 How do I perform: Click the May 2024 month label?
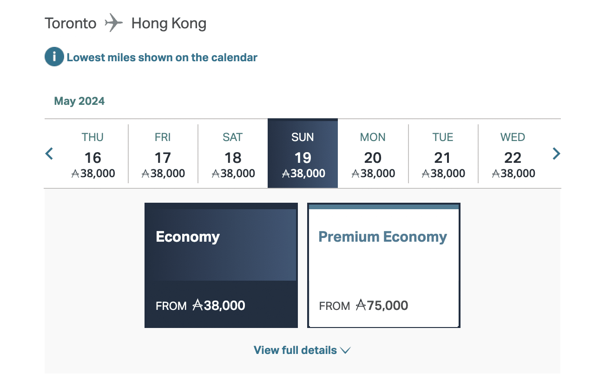(79, 101)
